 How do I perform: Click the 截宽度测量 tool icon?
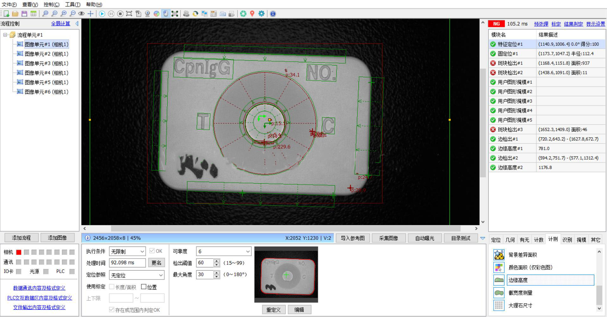pyautogui.click(x=499, y=293)
